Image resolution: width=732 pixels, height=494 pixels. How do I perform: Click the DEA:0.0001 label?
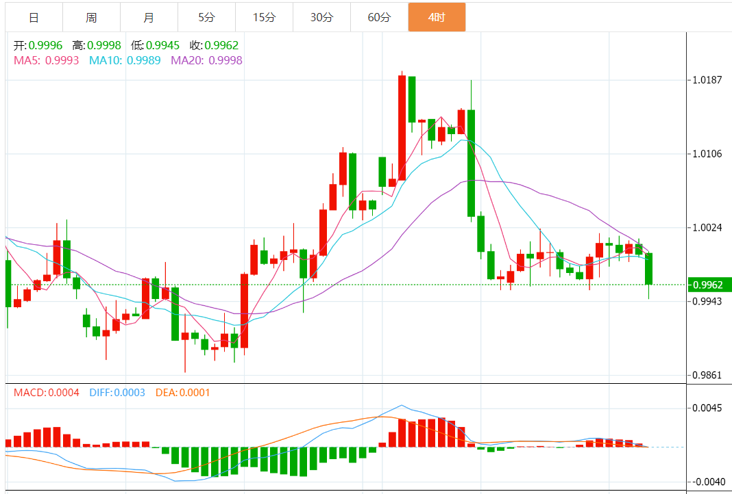click(181, 393)
